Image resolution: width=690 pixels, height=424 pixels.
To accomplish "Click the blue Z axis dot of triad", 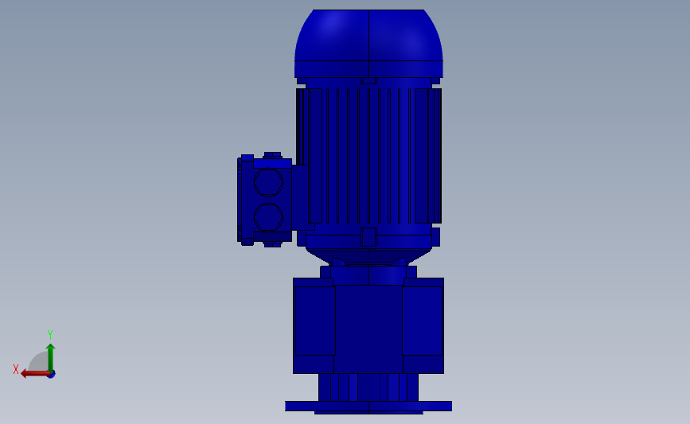I will (x=52, y=375).
